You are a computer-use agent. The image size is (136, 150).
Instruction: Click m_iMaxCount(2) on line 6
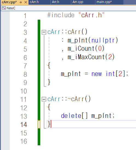[91, 57]
